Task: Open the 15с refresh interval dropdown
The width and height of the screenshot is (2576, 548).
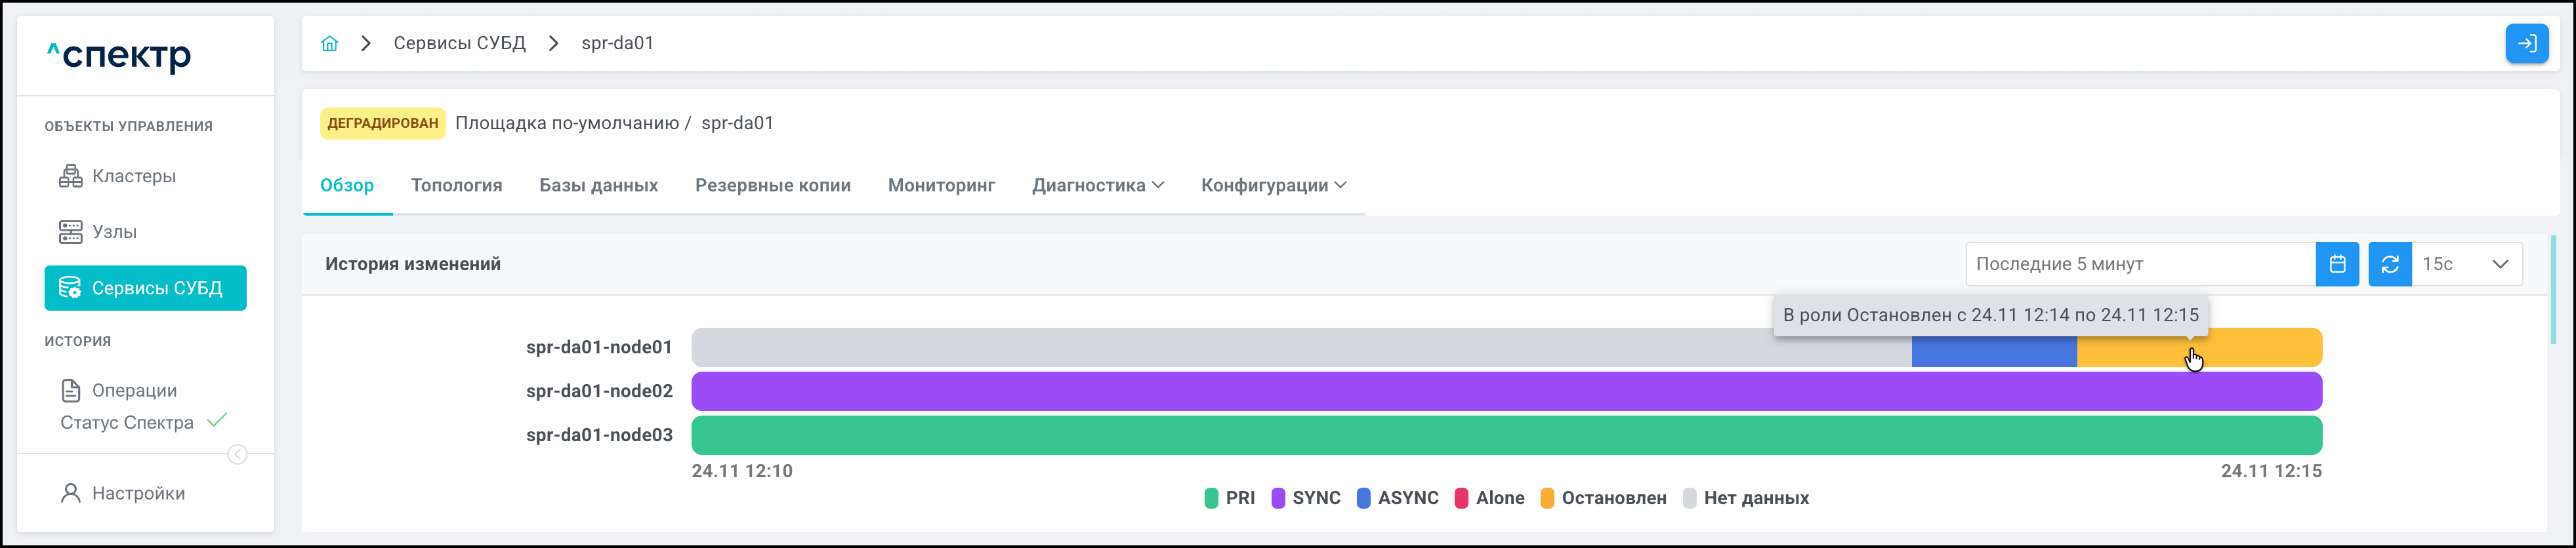Action: (x=2466, y=265)
